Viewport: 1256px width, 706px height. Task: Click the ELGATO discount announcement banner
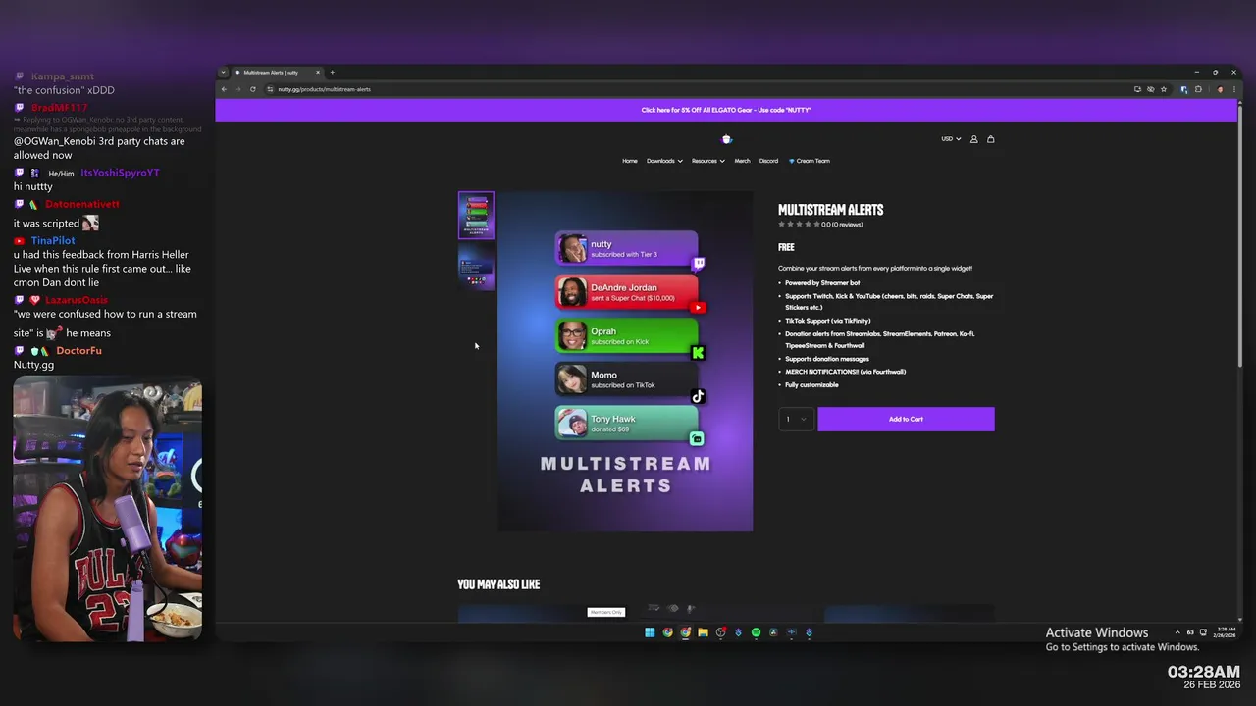726,110
